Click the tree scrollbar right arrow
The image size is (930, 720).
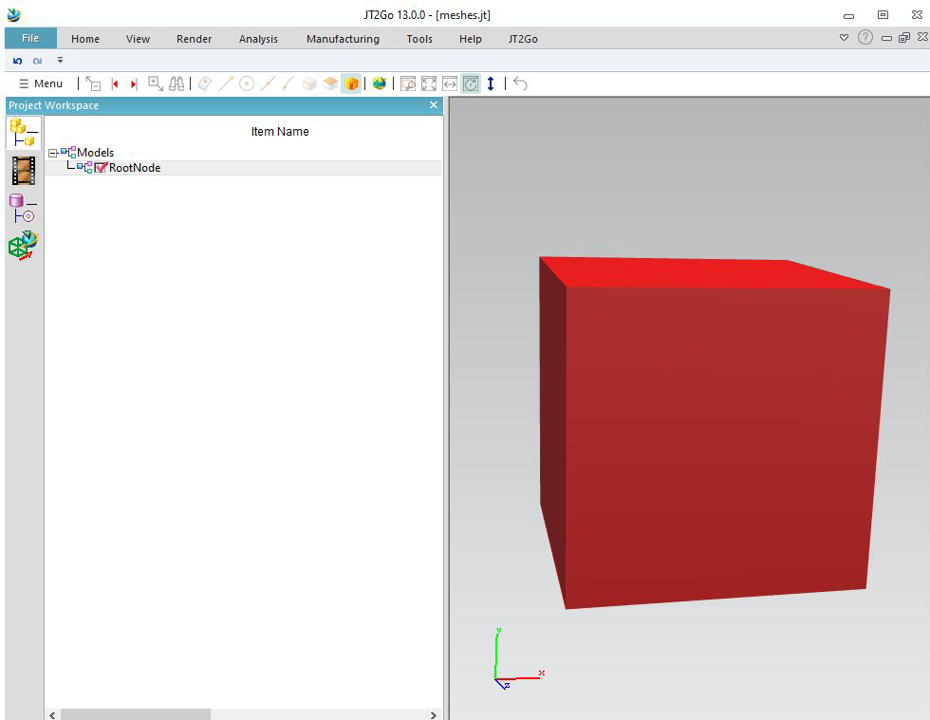(434, 714)
